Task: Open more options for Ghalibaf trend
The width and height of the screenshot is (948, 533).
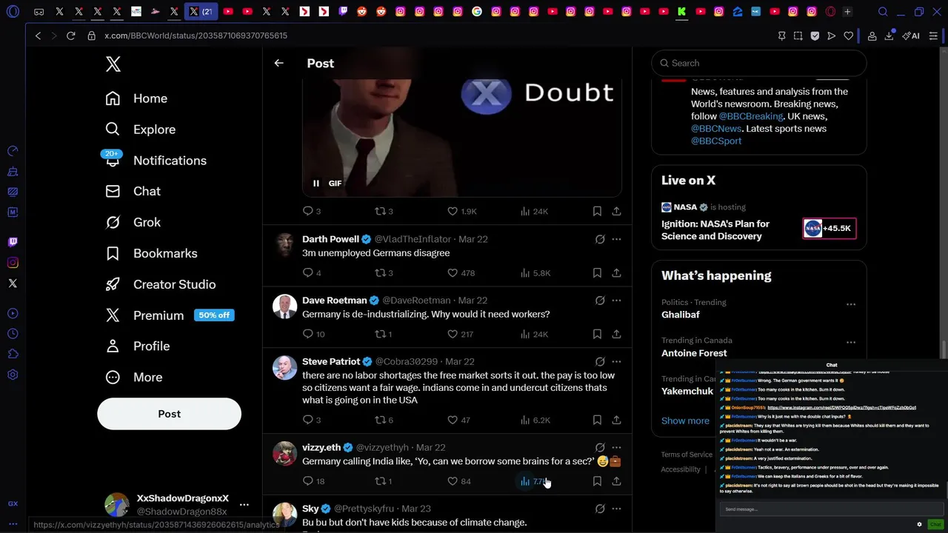Action: (x=851, y=304)
